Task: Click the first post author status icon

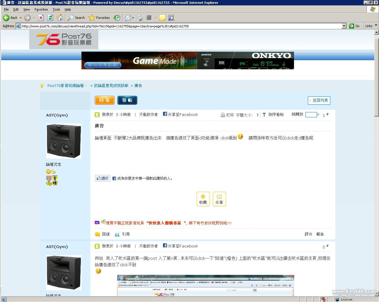Action: (x=97, y=114)
